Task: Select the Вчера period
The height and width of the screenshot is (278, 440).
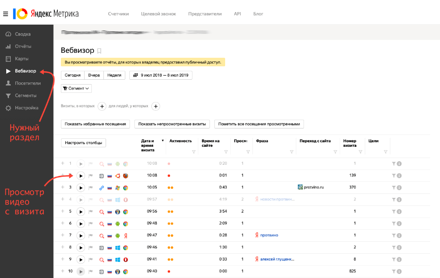Action: pos(94,75)
